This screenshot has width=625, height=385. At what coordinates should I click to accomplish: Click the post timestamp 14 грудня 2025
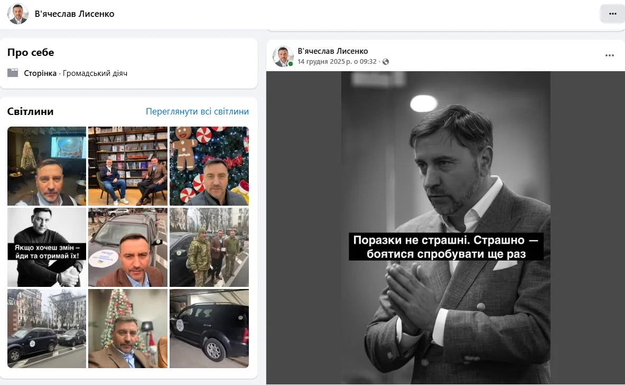point(337,62)
